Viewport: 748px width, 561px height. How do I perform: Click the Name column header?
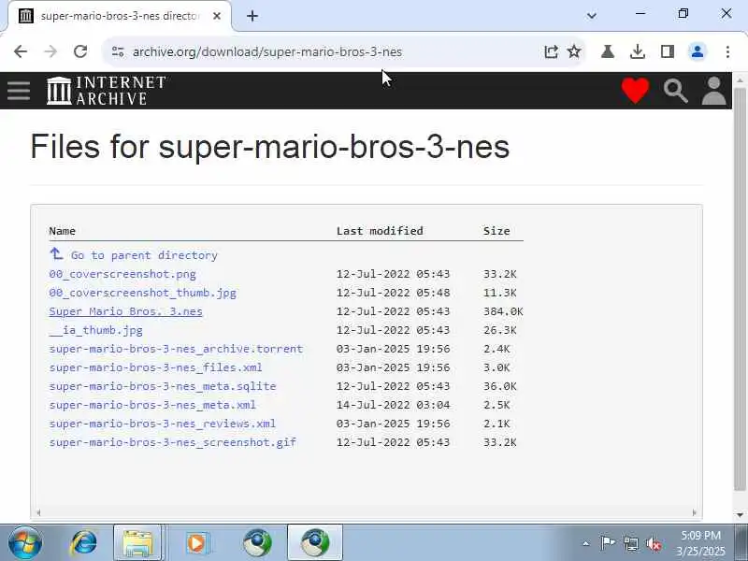[x=63, y=231]
